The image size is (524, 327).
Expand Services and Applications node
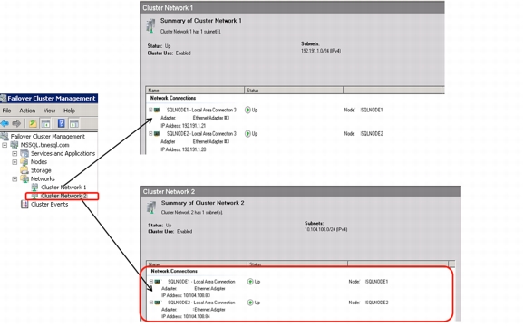(x=15, y=154)
